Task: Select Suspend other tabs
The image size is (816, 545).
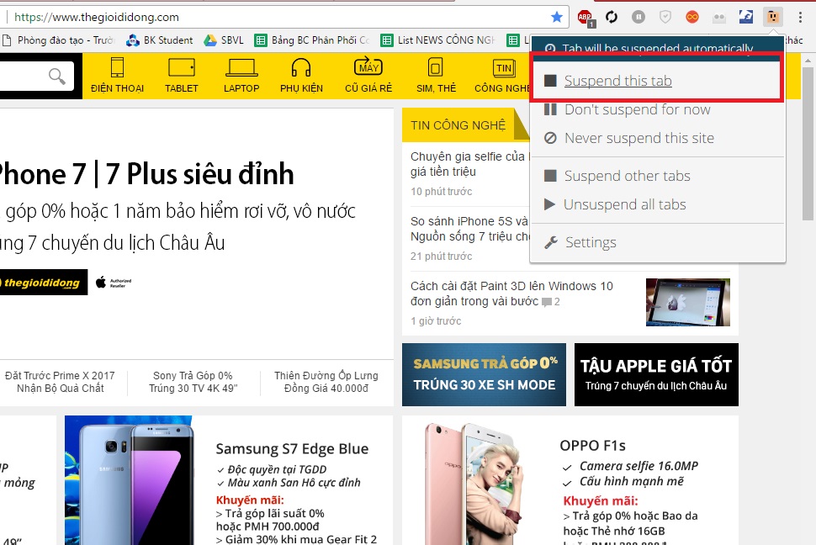Action: tap(657, 176)
